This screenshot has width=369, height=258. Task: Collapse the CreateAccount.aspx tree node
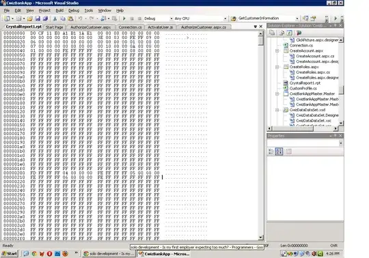pos(277,51)
